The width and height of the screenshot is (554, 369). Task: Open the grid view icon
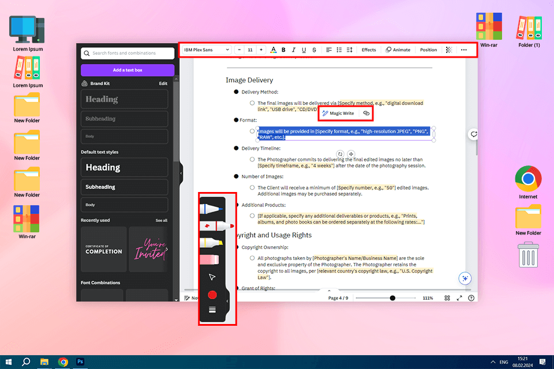tap(447, 298)
